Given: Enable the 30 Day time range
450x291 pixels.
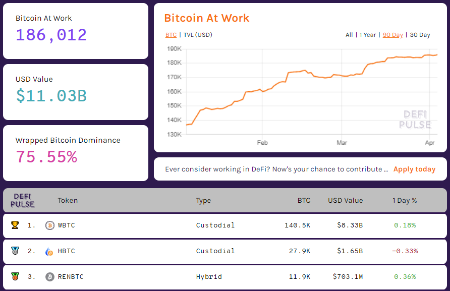Looking at the screenshot, I should (x=420, y=35).
